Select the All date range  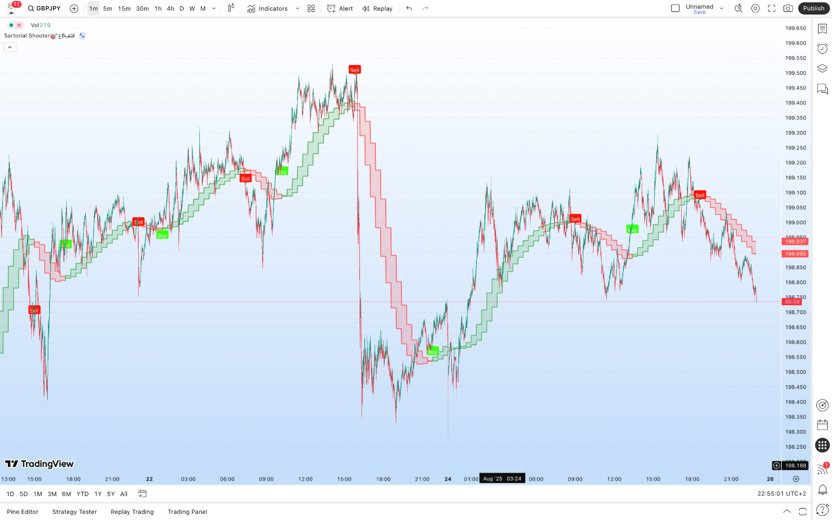124,494
